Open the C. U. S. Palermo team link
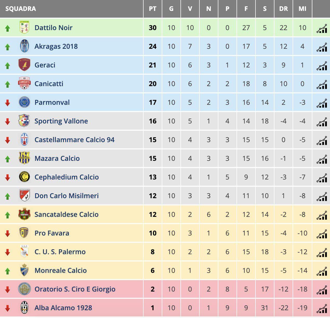The height and width of the screenshot is (318, 330). tap(60, 252)
